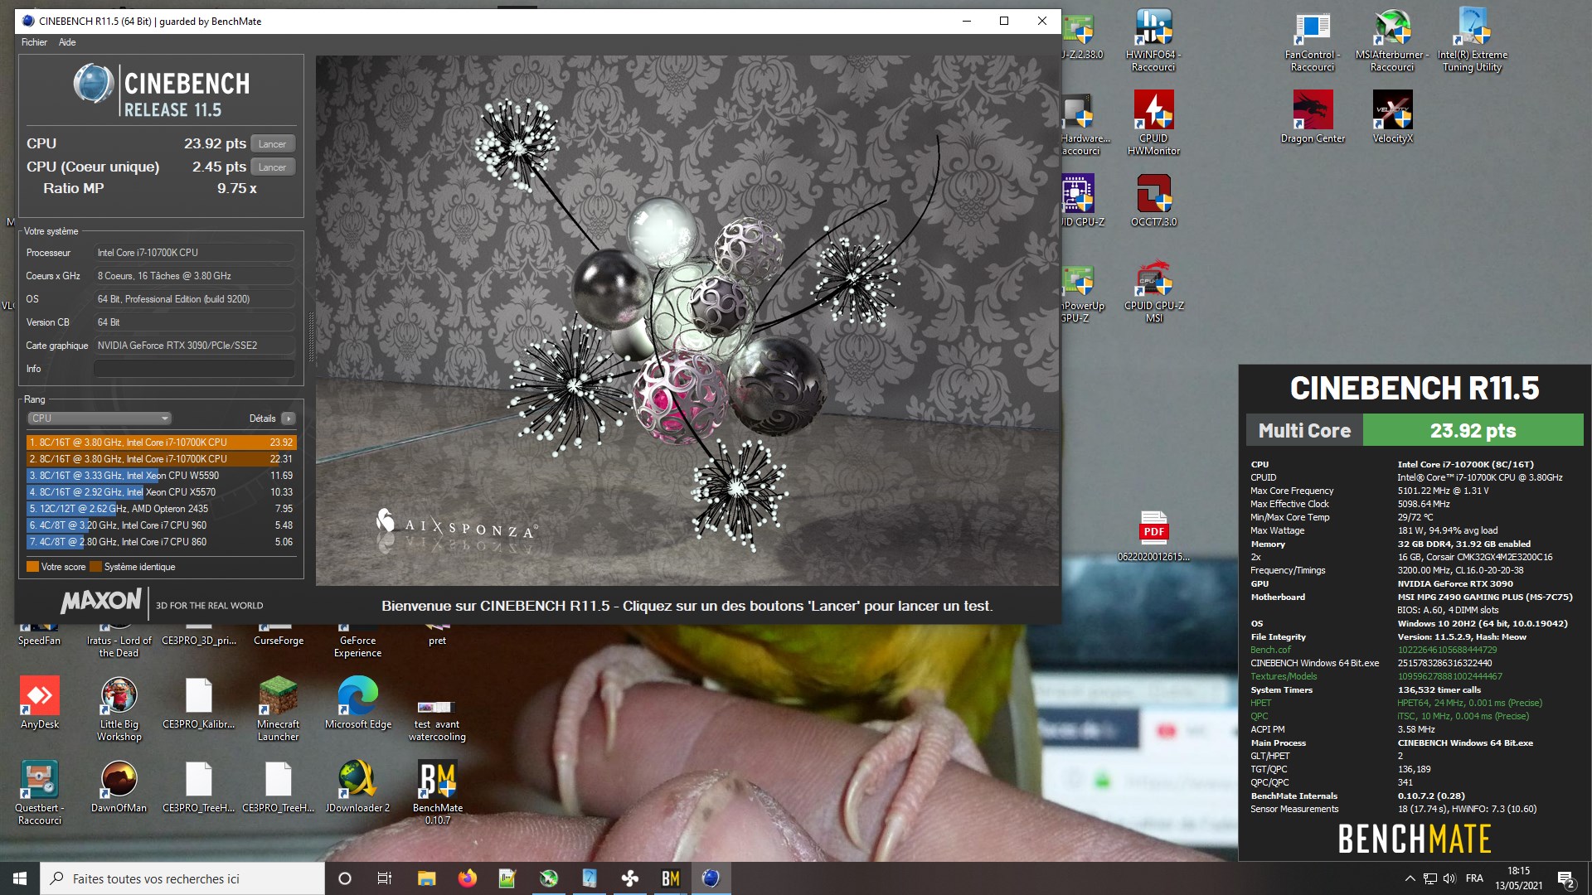Viewport: 1592px width, 895px height.
Task: Open the fan-icon app on the taskbar
Action: (x=629, y=878)
